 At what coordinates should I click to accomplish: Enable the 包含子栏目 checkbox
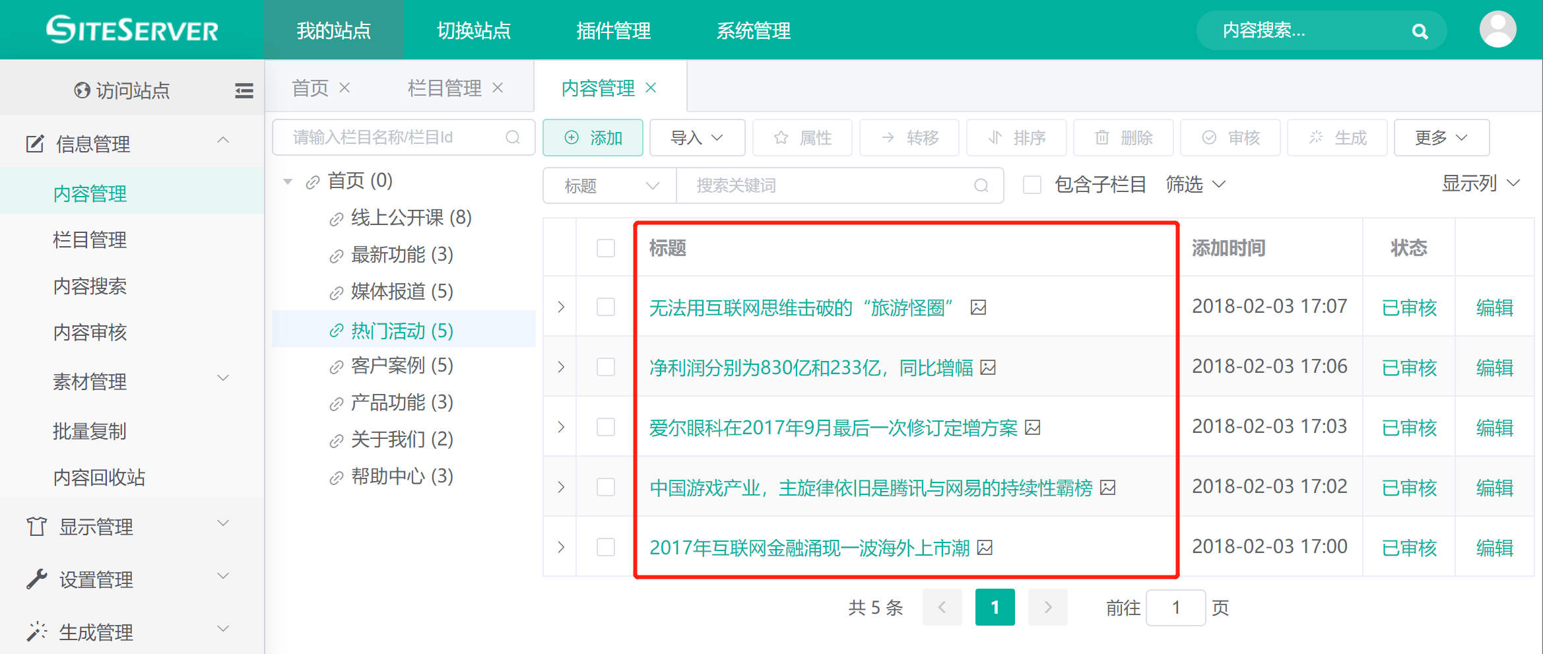[x=1032, y=185]
